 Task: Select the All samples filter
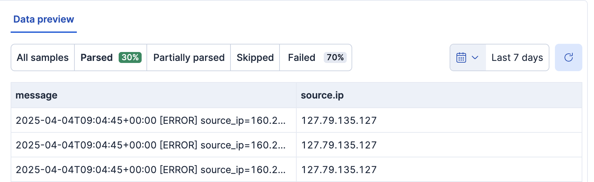pyautogui.click(x=43, y=57)
